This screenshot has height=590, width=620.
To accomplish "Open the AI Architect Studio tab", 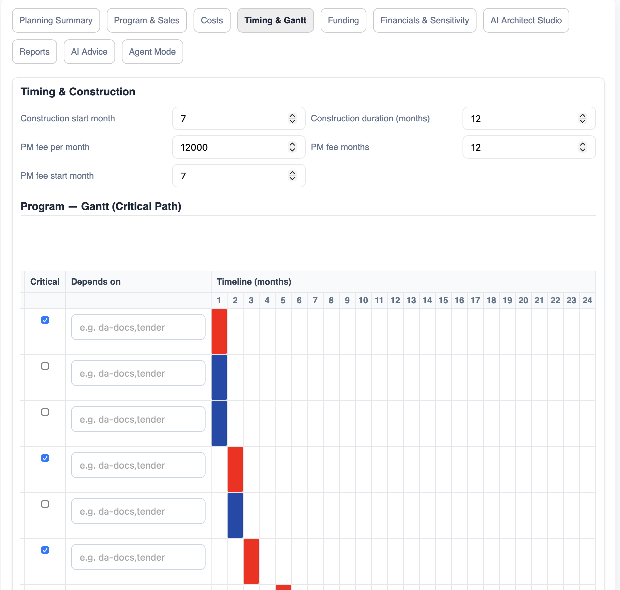I will (x=526, y=20).
